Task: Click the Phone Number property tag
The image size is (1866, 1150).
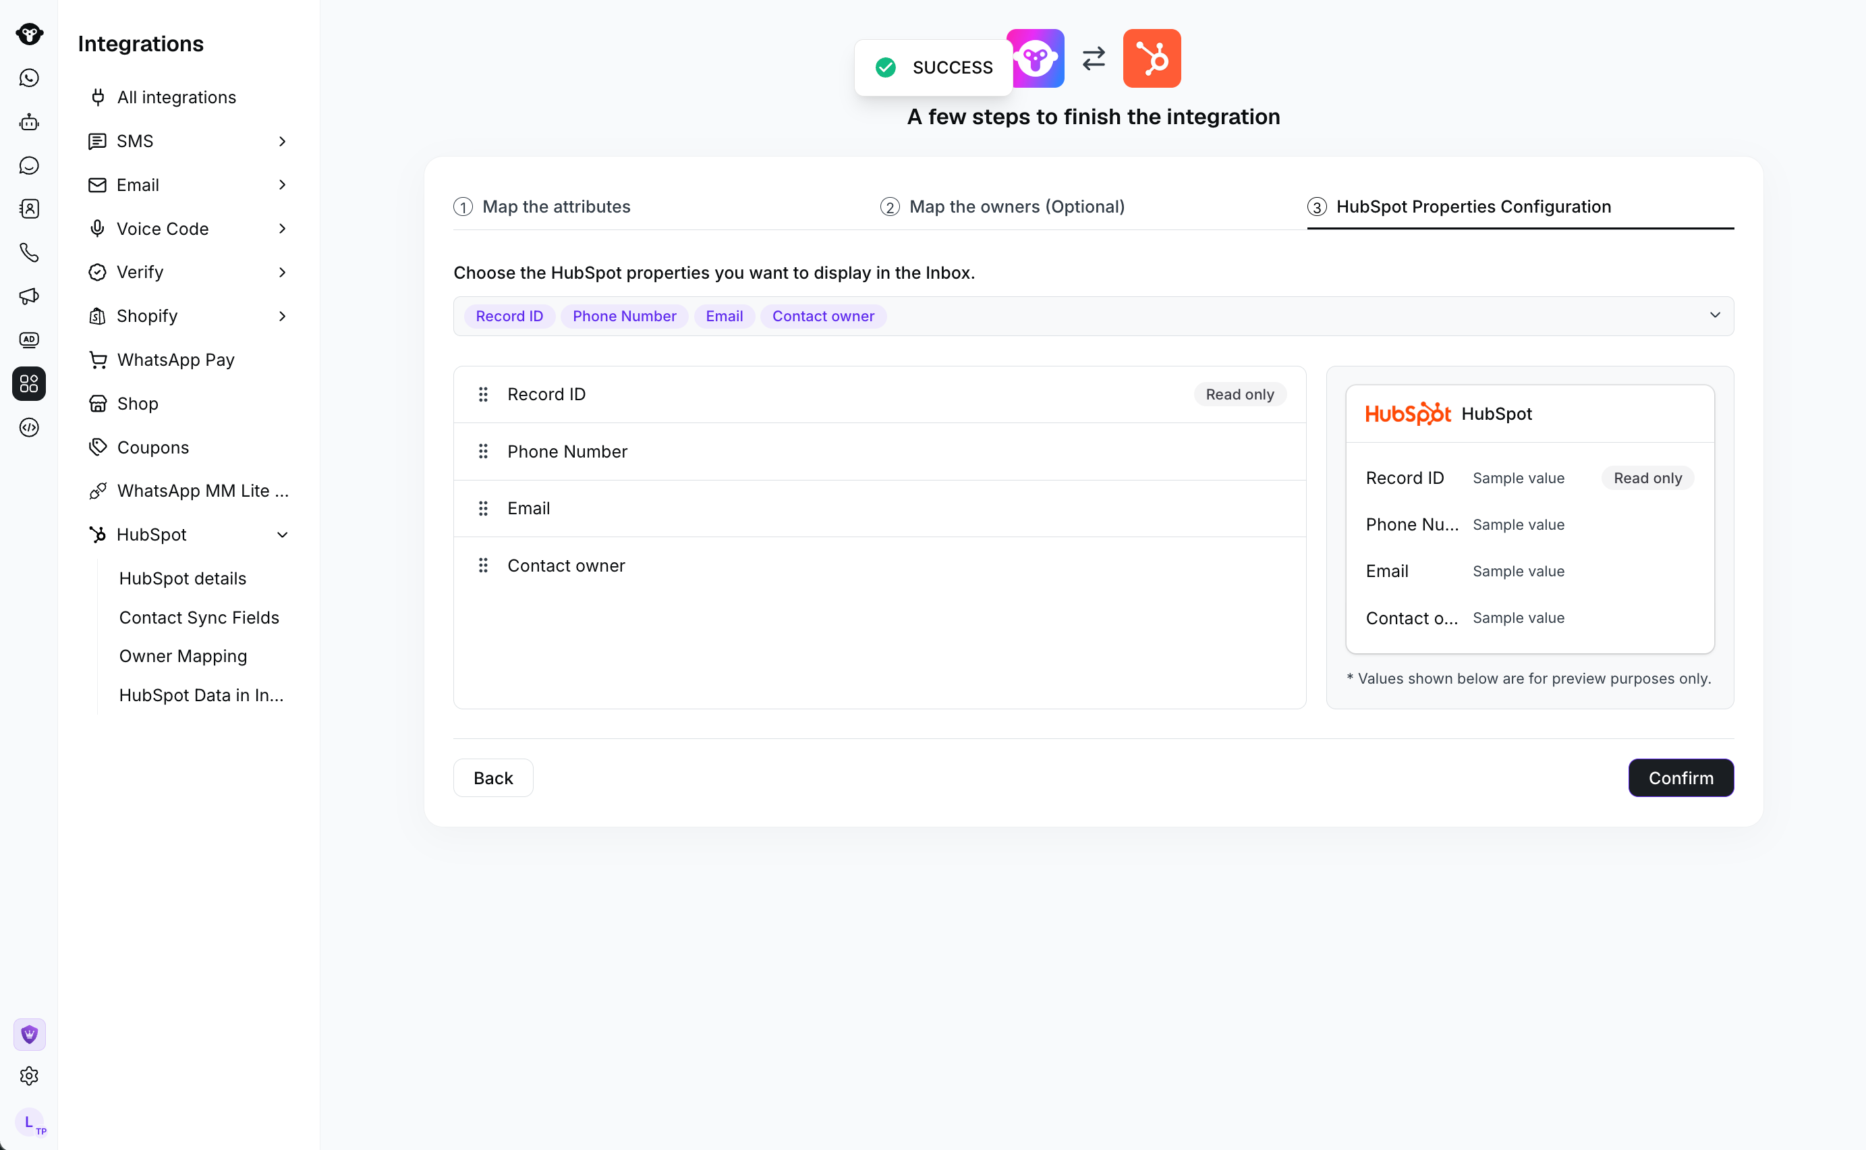Action: click(x=624, y=317)
